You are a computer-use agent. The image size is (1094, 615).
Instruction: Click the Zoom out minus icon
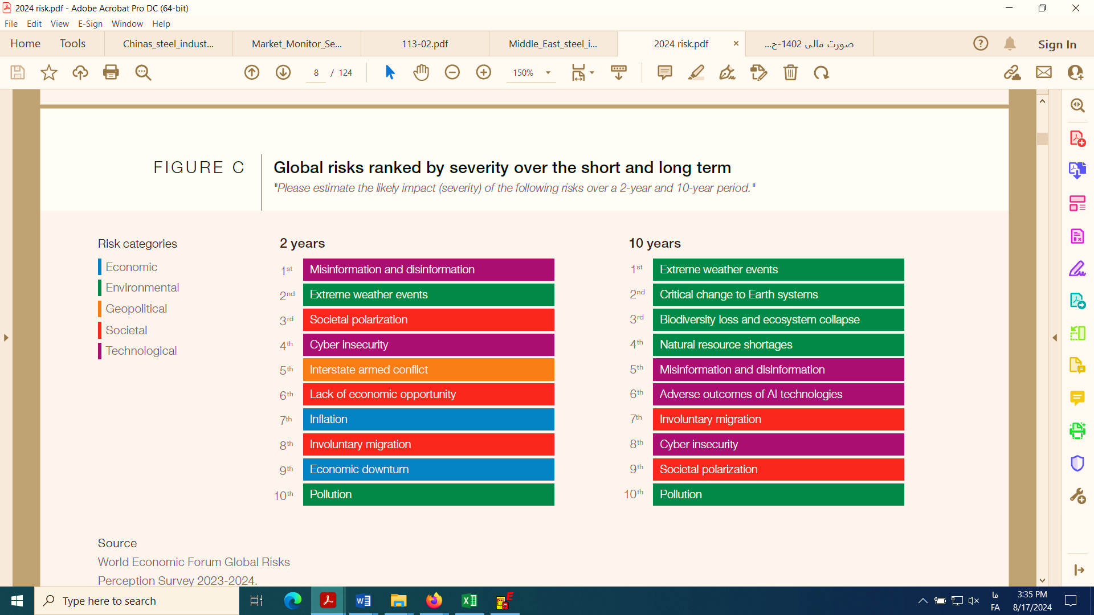coord(452,72)
